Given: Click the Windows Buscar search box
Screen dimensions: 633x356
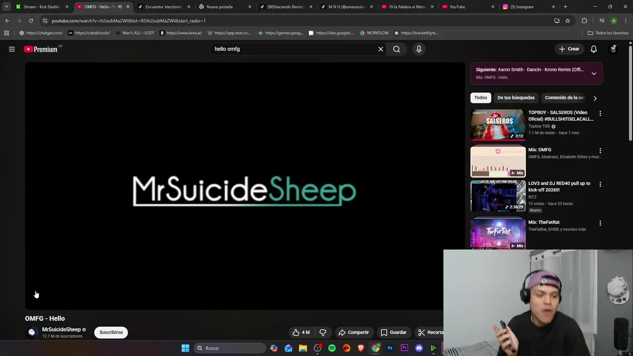Looking at the screenshot, I should 230,348.
